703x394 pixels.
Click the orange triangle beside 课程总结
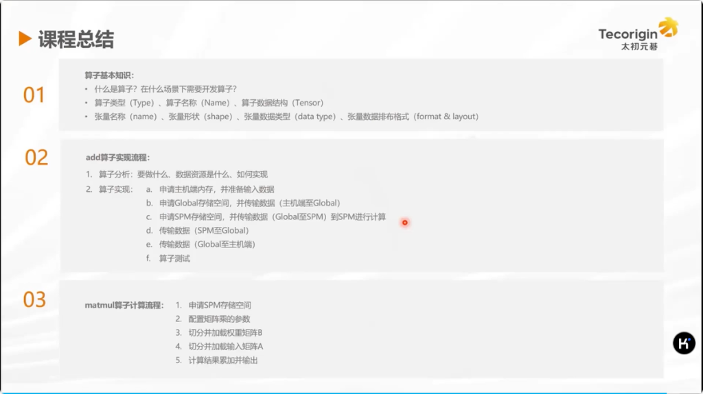click(25, 39)
